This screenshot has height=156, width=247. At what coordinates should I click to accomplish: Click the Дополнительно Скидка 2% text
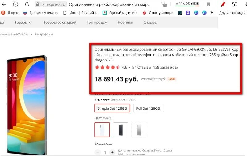click(x=144, y=150)
